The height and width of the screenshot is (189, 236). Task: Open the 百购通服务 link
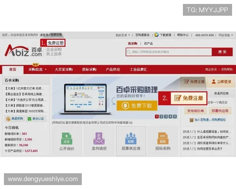coord(142,35)
